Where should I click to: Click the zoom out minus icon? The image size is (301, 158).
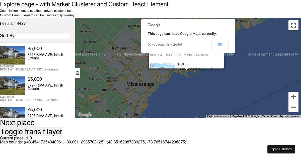(293, 107)
